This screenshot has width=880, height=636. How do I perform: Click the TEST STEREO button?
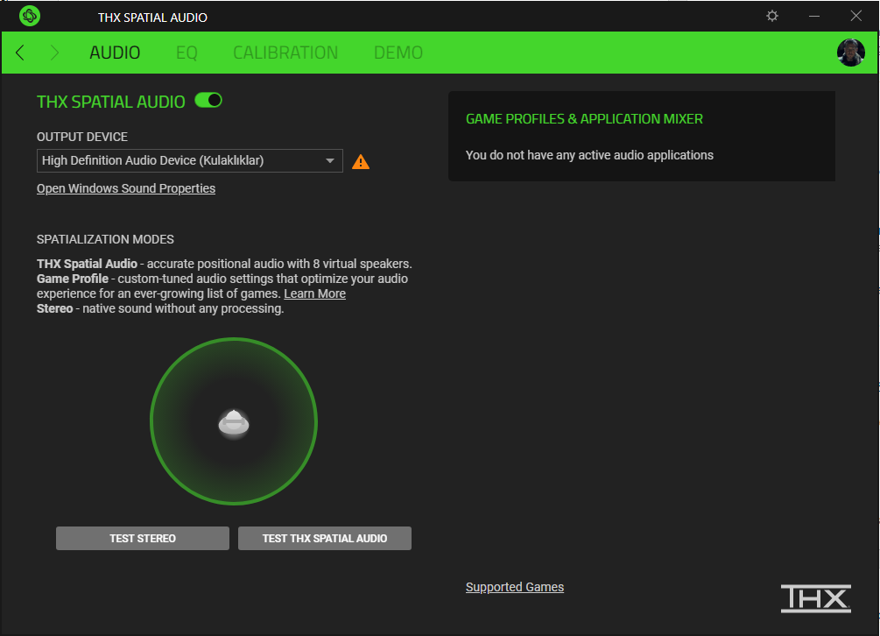(x=143, y=539)
